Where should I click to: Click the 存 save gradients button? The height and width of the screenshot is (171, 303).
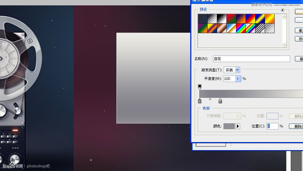[299, 39]
